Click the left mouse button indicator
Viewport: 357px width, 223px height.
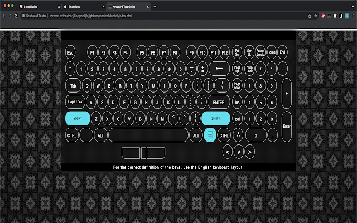coord(131,153)
